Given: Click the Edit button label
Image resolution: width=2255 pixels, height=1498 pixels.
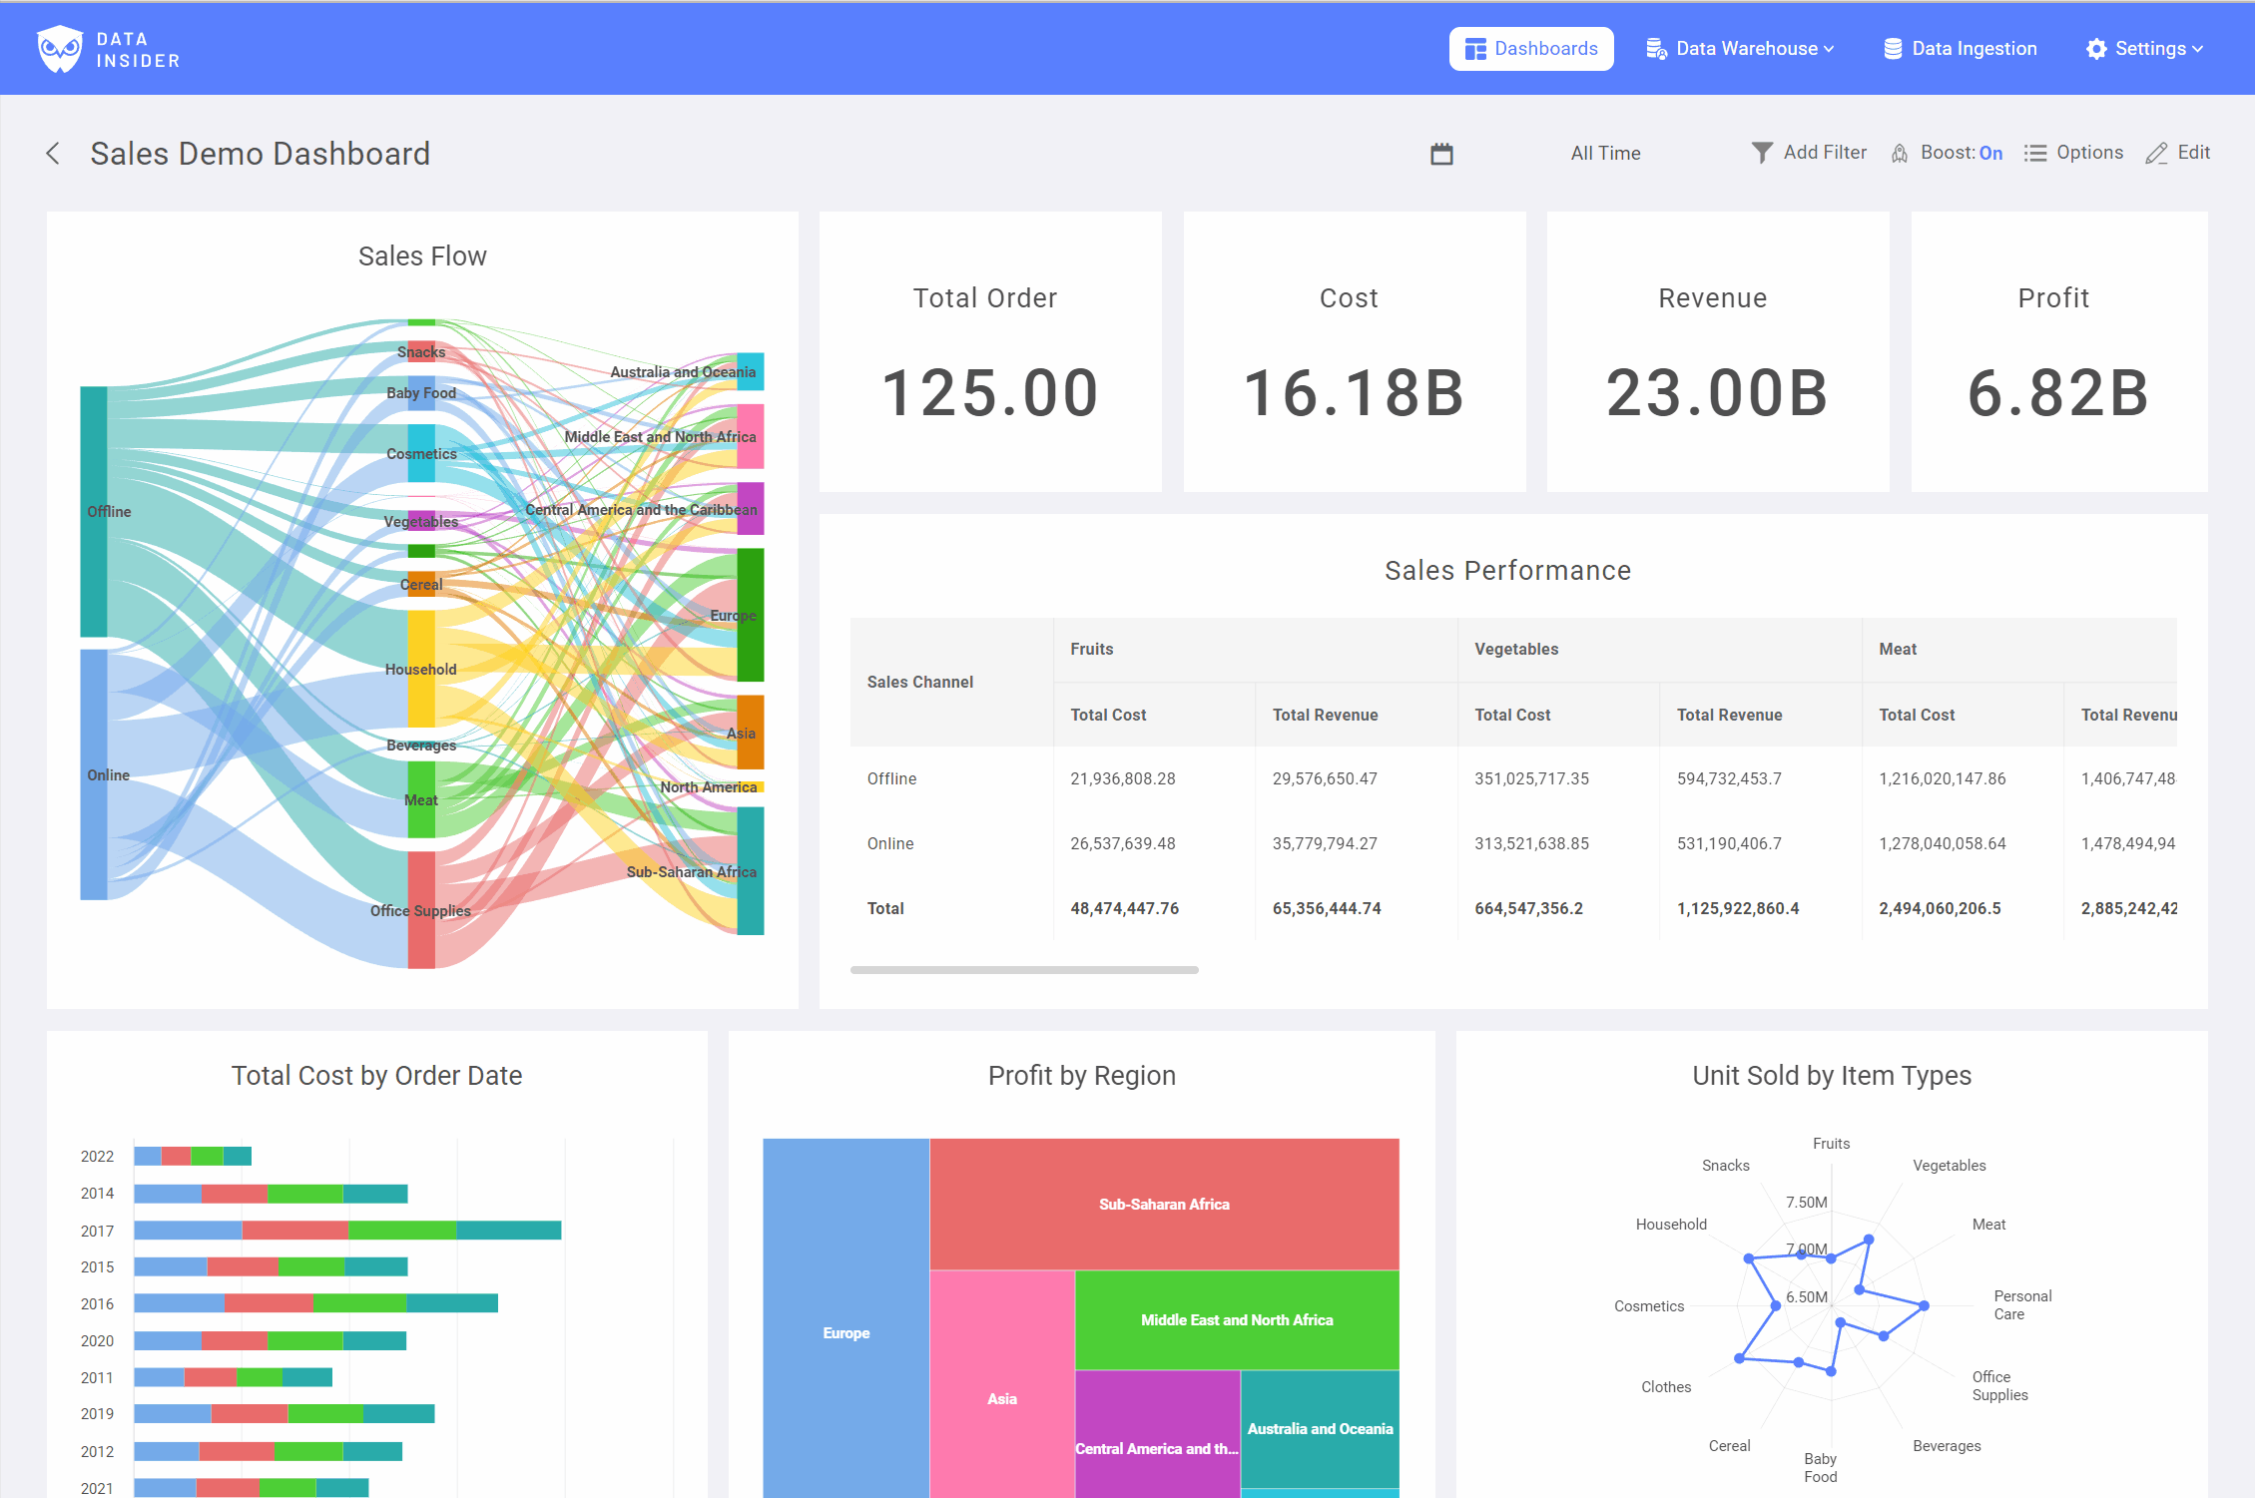Looking at the screenshot, I should [x=2193, y=153].
